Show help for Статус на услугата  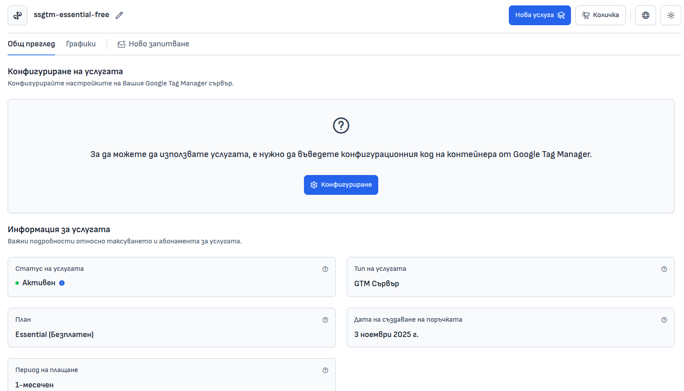click(x=325, y=269)
